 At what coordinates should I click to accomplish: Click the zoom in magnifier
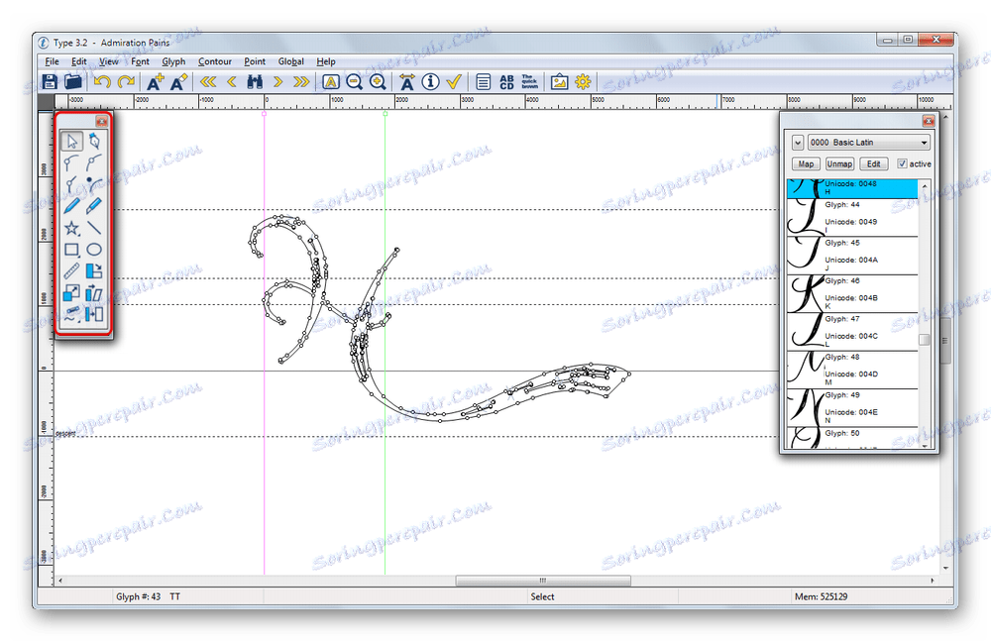(x=377, y=82)
